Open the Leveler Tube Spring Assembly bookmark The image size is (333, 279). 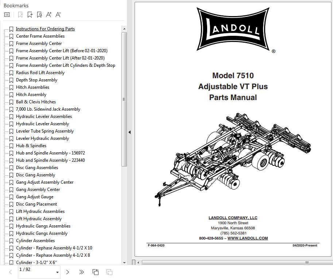pos(45,131)
